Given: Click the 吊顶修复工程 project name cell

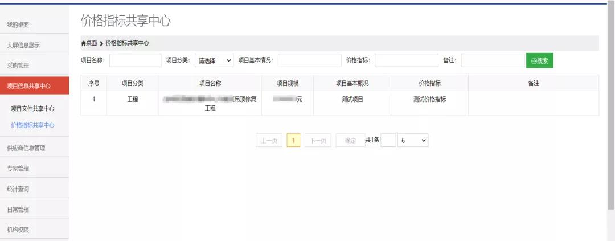Looking at the screenshot, I should (x=210, y=104).
